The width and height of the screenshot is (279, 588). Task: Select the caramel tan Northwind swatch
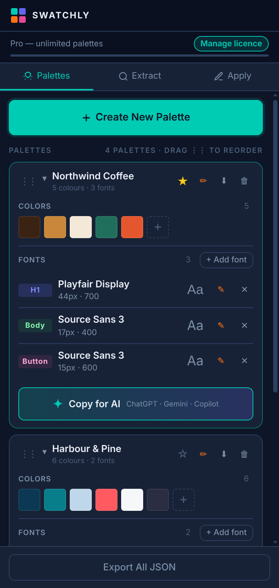click(55, 227)
